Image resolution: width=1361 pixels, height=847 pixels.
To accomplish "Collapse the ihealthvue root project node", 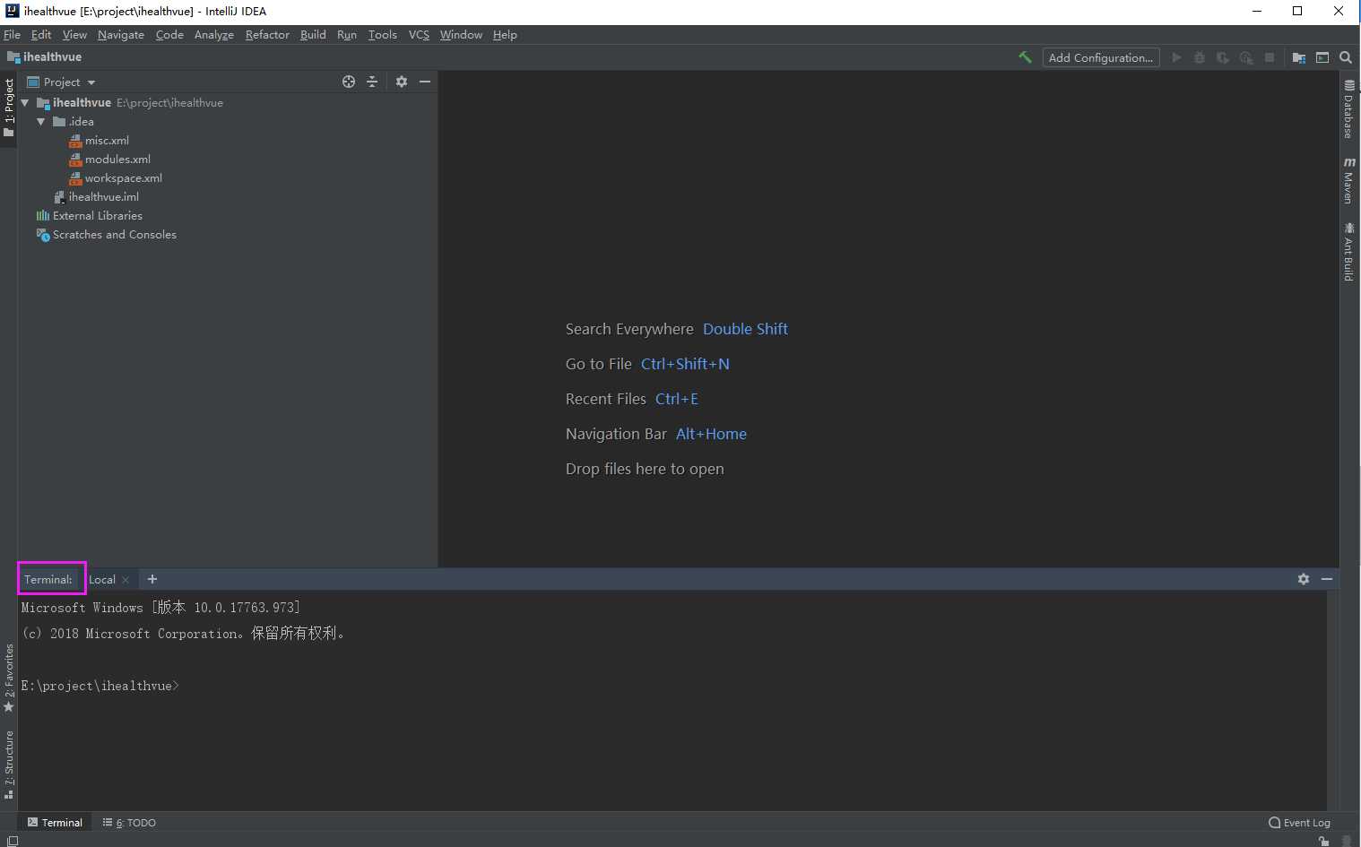I will point(25,103).
